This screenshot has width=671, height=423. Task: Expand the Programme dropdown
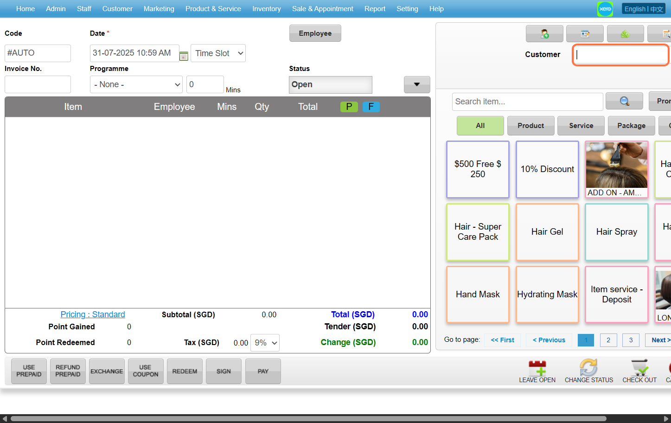coord(136,84)
